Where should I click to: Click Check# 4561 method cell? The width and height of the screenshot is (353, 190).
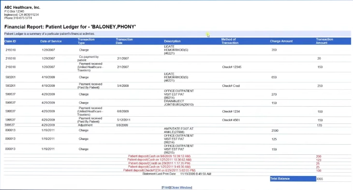pyautogui.click(x=231, y=120)
